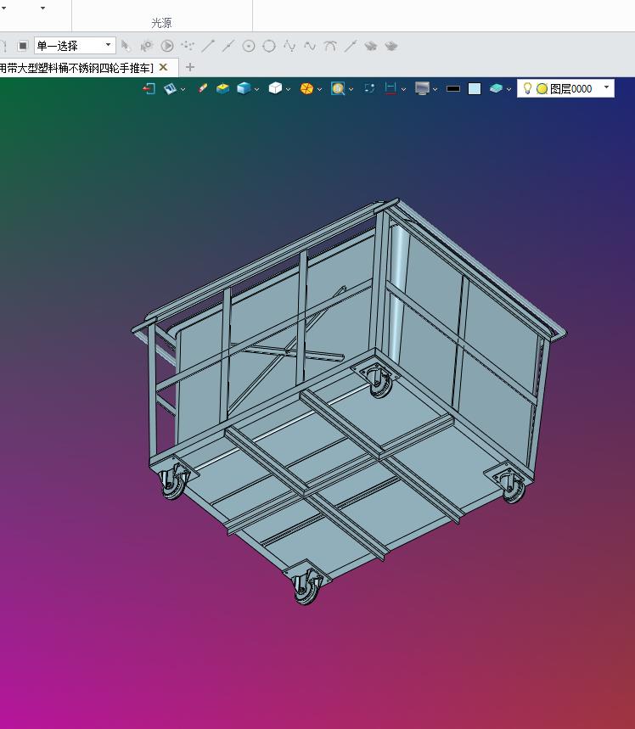Click the tangent arc snap icon
The height and width of the screenshot is (729, 635).
330,46
